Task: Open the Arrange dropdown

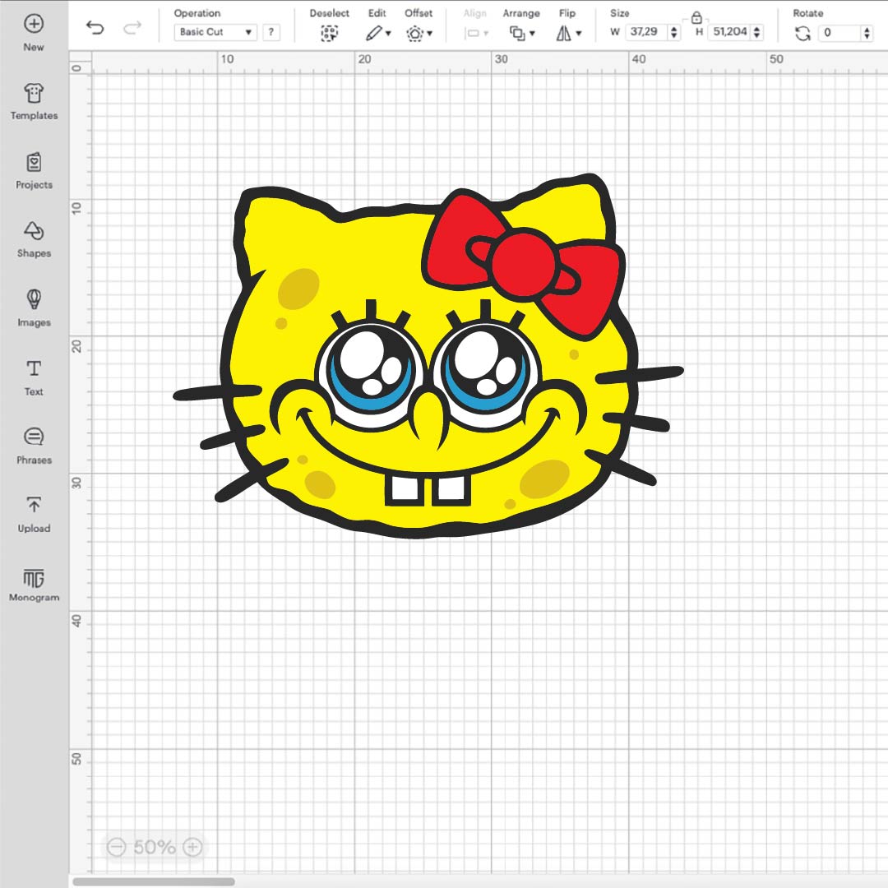Action: (x=521, y=33)
